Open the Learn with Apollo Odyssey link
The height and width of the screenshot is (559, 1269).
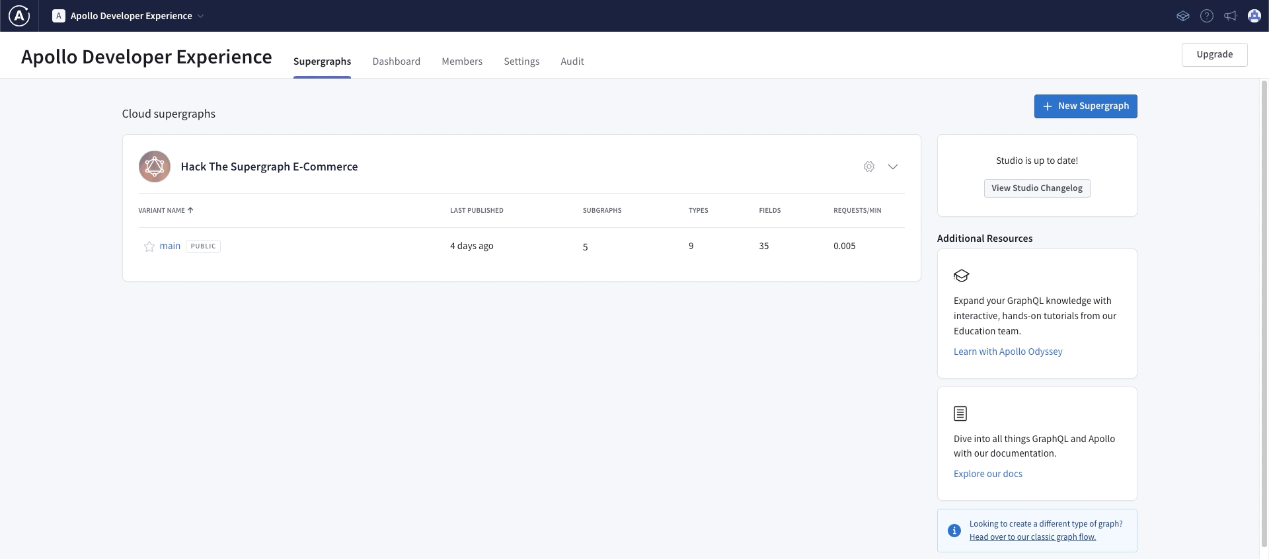(1008, 352)
